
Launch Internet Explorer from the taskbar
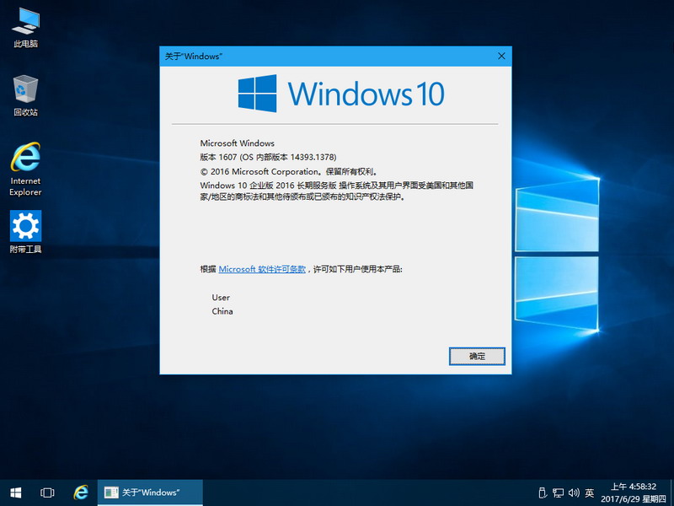click(x=80, y=493)
